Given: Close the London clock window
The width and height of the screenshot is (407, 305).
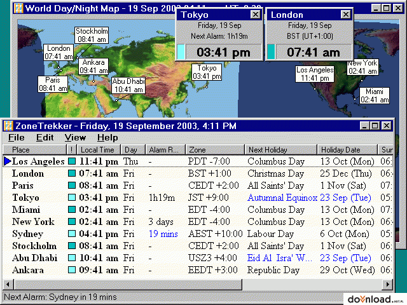Looking at the screenshot, I should 346,15.
